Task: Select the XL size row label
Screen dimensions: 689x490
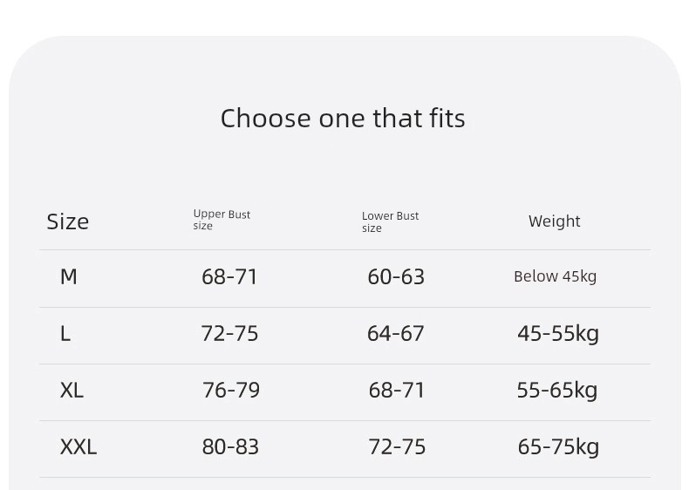Action: pos(72,391)
